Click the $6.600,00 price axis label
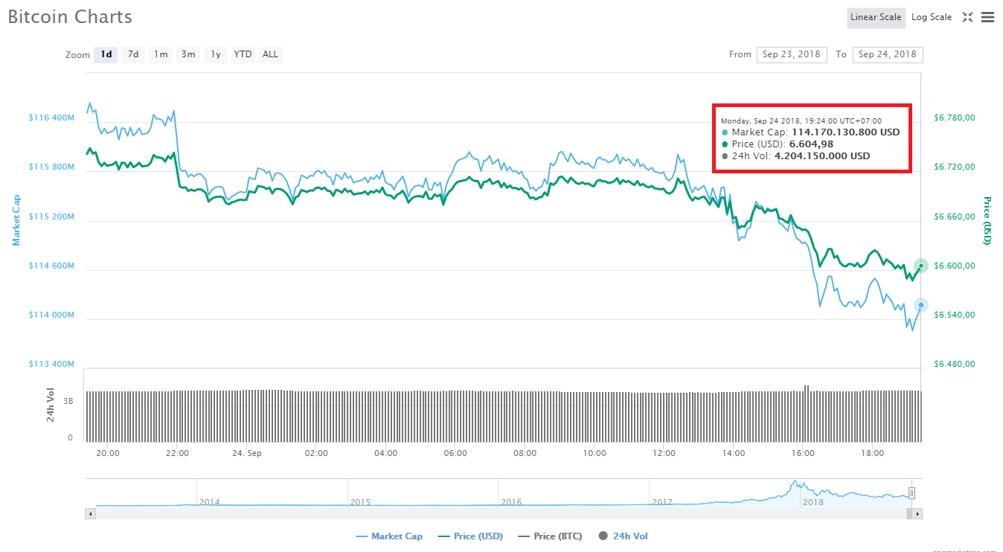 tap(954, 266)
